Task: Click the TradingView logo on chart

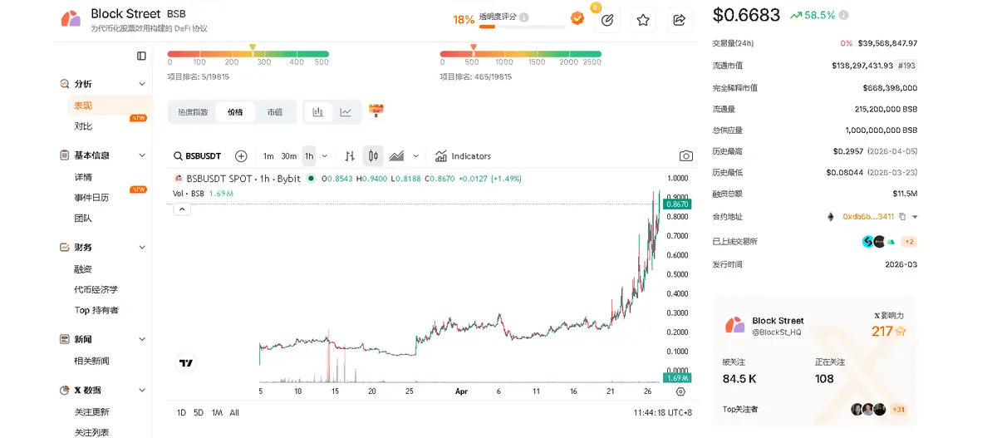Action: 186,363
